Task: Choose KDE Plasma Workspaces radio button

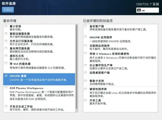Action: [x=6, y=88]
